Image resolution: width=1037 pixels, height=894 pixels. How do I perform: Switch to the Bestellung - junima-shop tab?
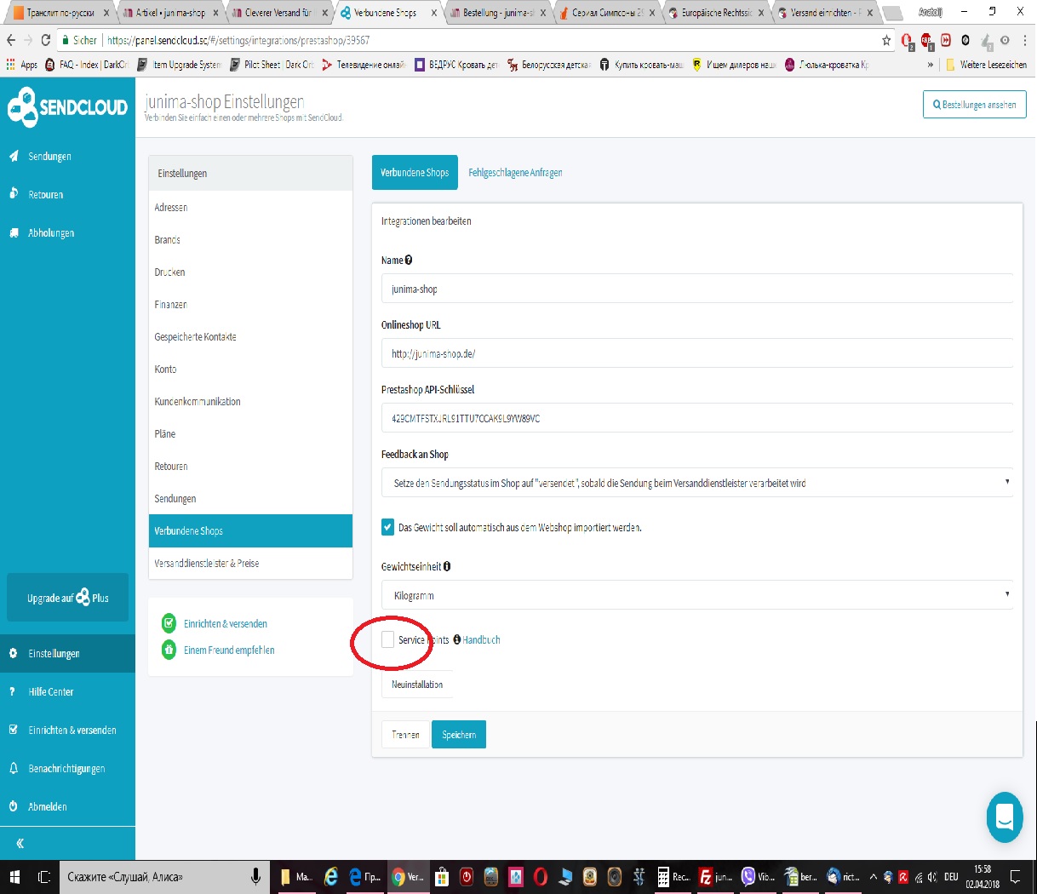(498, 13)
